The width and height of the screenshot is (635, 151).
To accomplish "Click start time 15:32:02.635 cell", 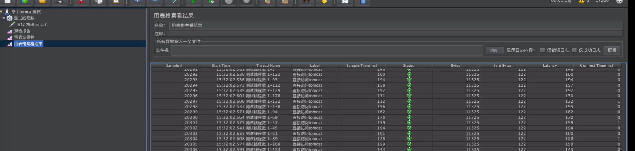I will 221,134.
